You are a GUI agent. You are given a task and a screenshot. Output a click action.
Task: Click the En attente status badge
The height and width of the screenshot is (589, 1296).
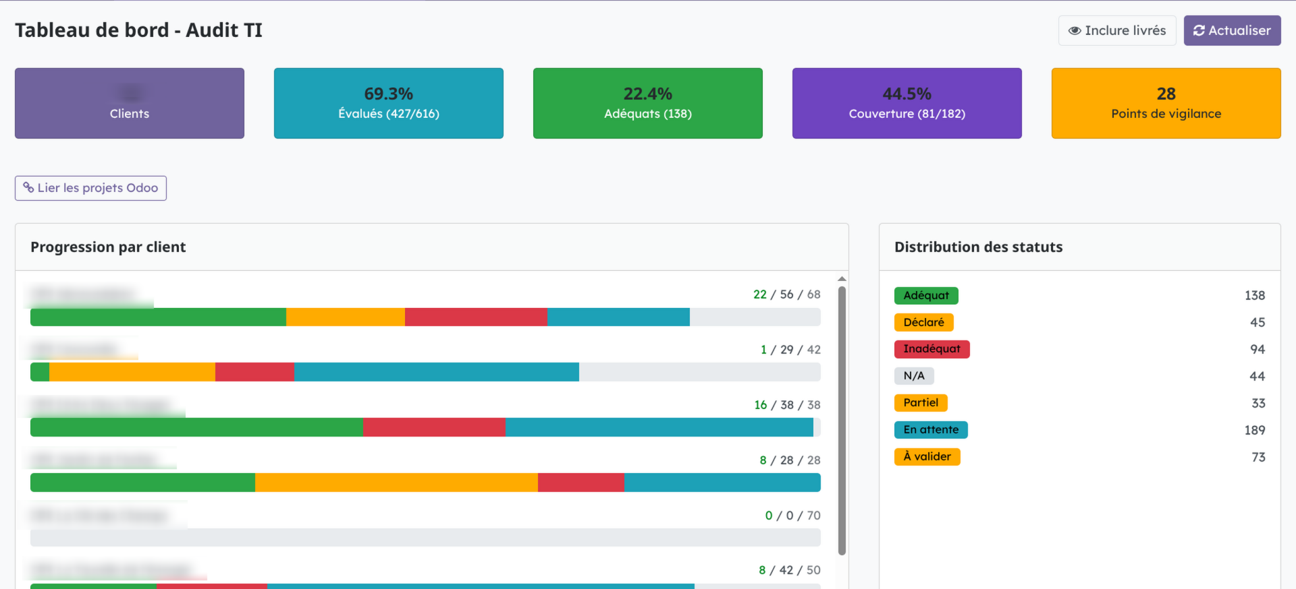(930, 430)
